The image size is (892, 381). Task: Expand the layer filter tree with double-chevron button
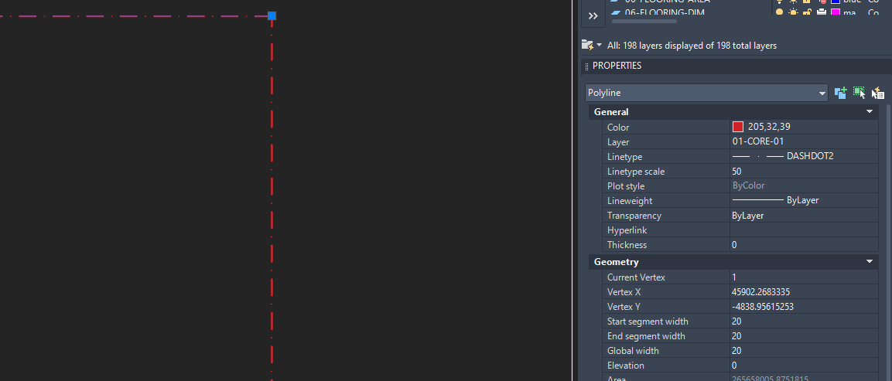click(593, 16)
